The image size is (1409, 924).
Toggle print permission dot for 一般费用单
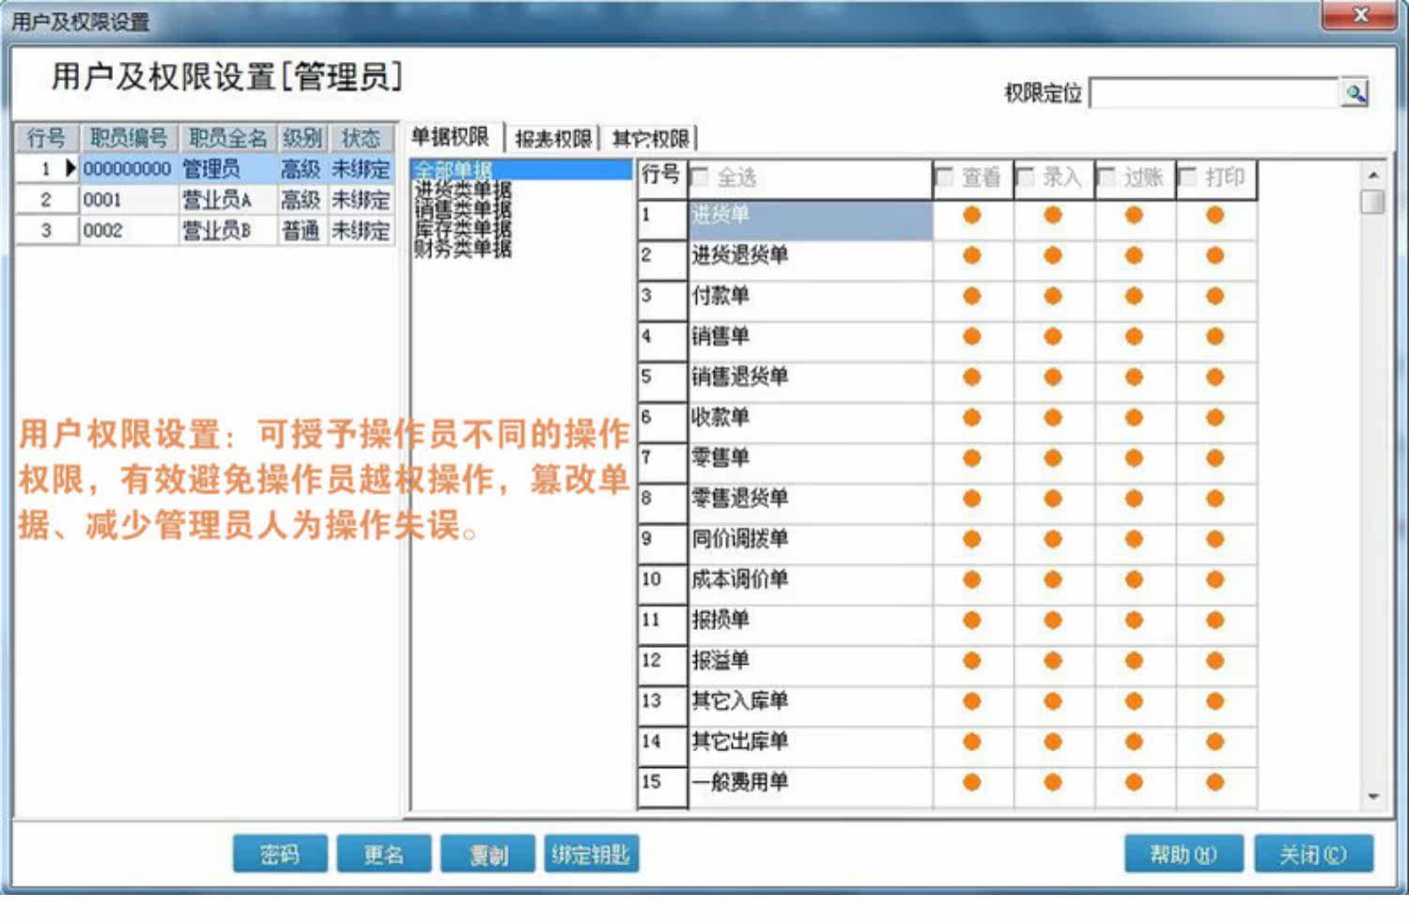[x=1215, y=781]
